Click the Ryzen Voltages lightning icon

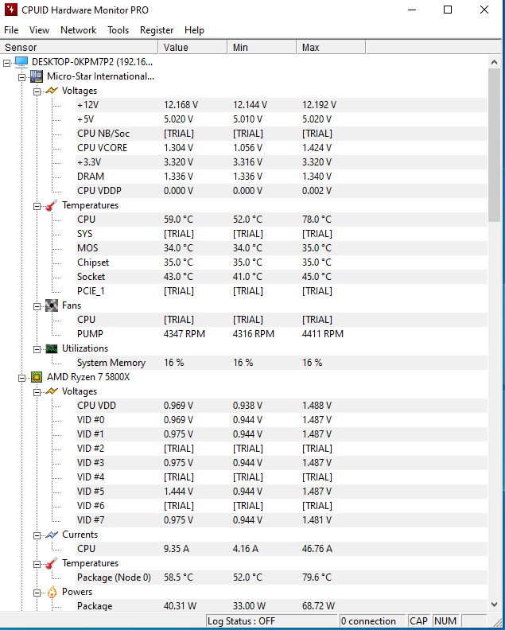pyautogui.click(x=52, y=391)
